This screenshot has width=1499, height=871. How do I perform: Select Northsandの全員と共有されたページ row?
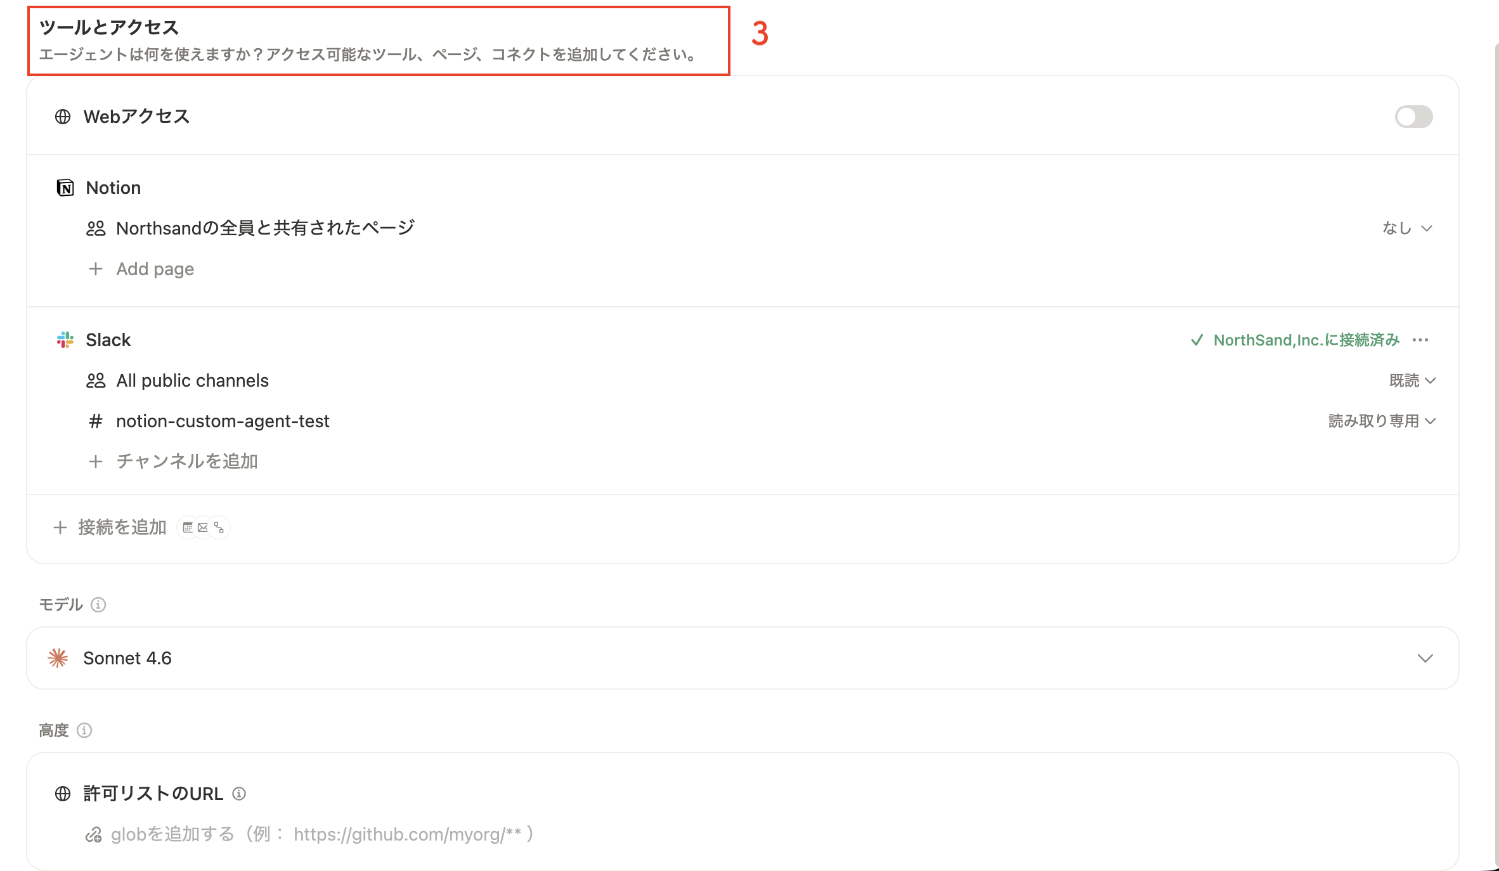[x=265, y=228]
